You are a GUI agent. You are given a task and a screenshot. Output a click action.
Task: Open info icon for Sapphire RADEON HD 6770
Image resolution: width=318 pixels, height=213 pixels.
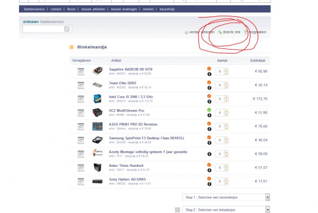(209, 74)
